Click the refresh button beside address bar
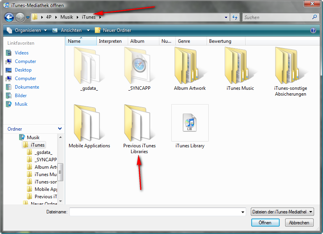Viewport: 323px width, 234px height. (x=235, y=17)
